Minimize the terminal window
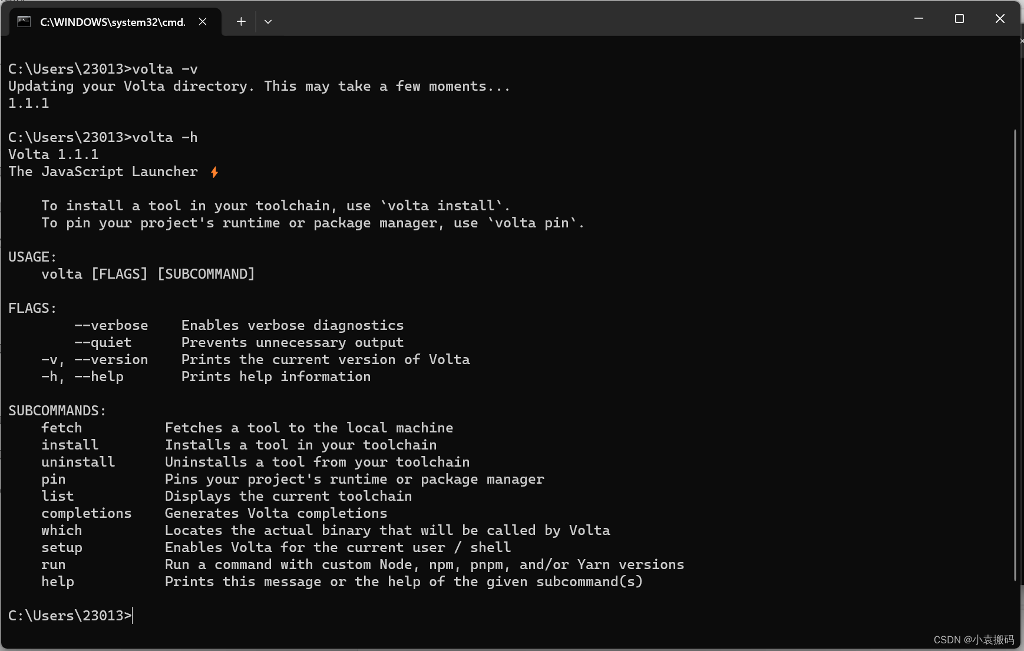The width and height of the screenshot is (1024, 651). (x=919, y=19)
